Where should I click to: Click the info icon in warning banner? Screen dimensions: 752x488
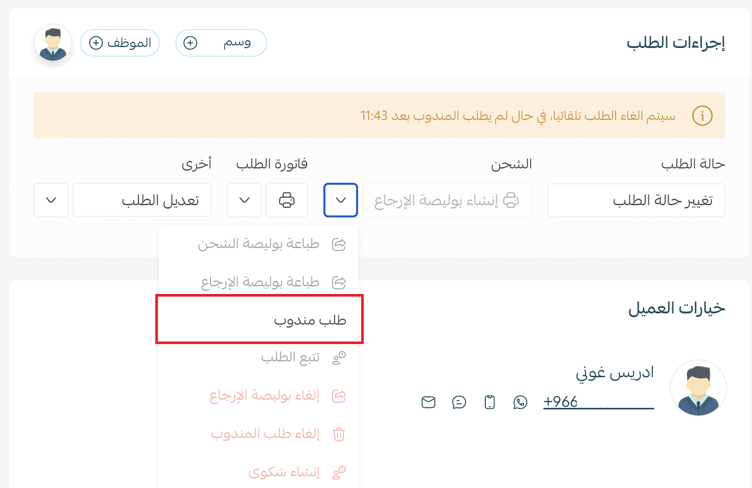click(702, 116)
